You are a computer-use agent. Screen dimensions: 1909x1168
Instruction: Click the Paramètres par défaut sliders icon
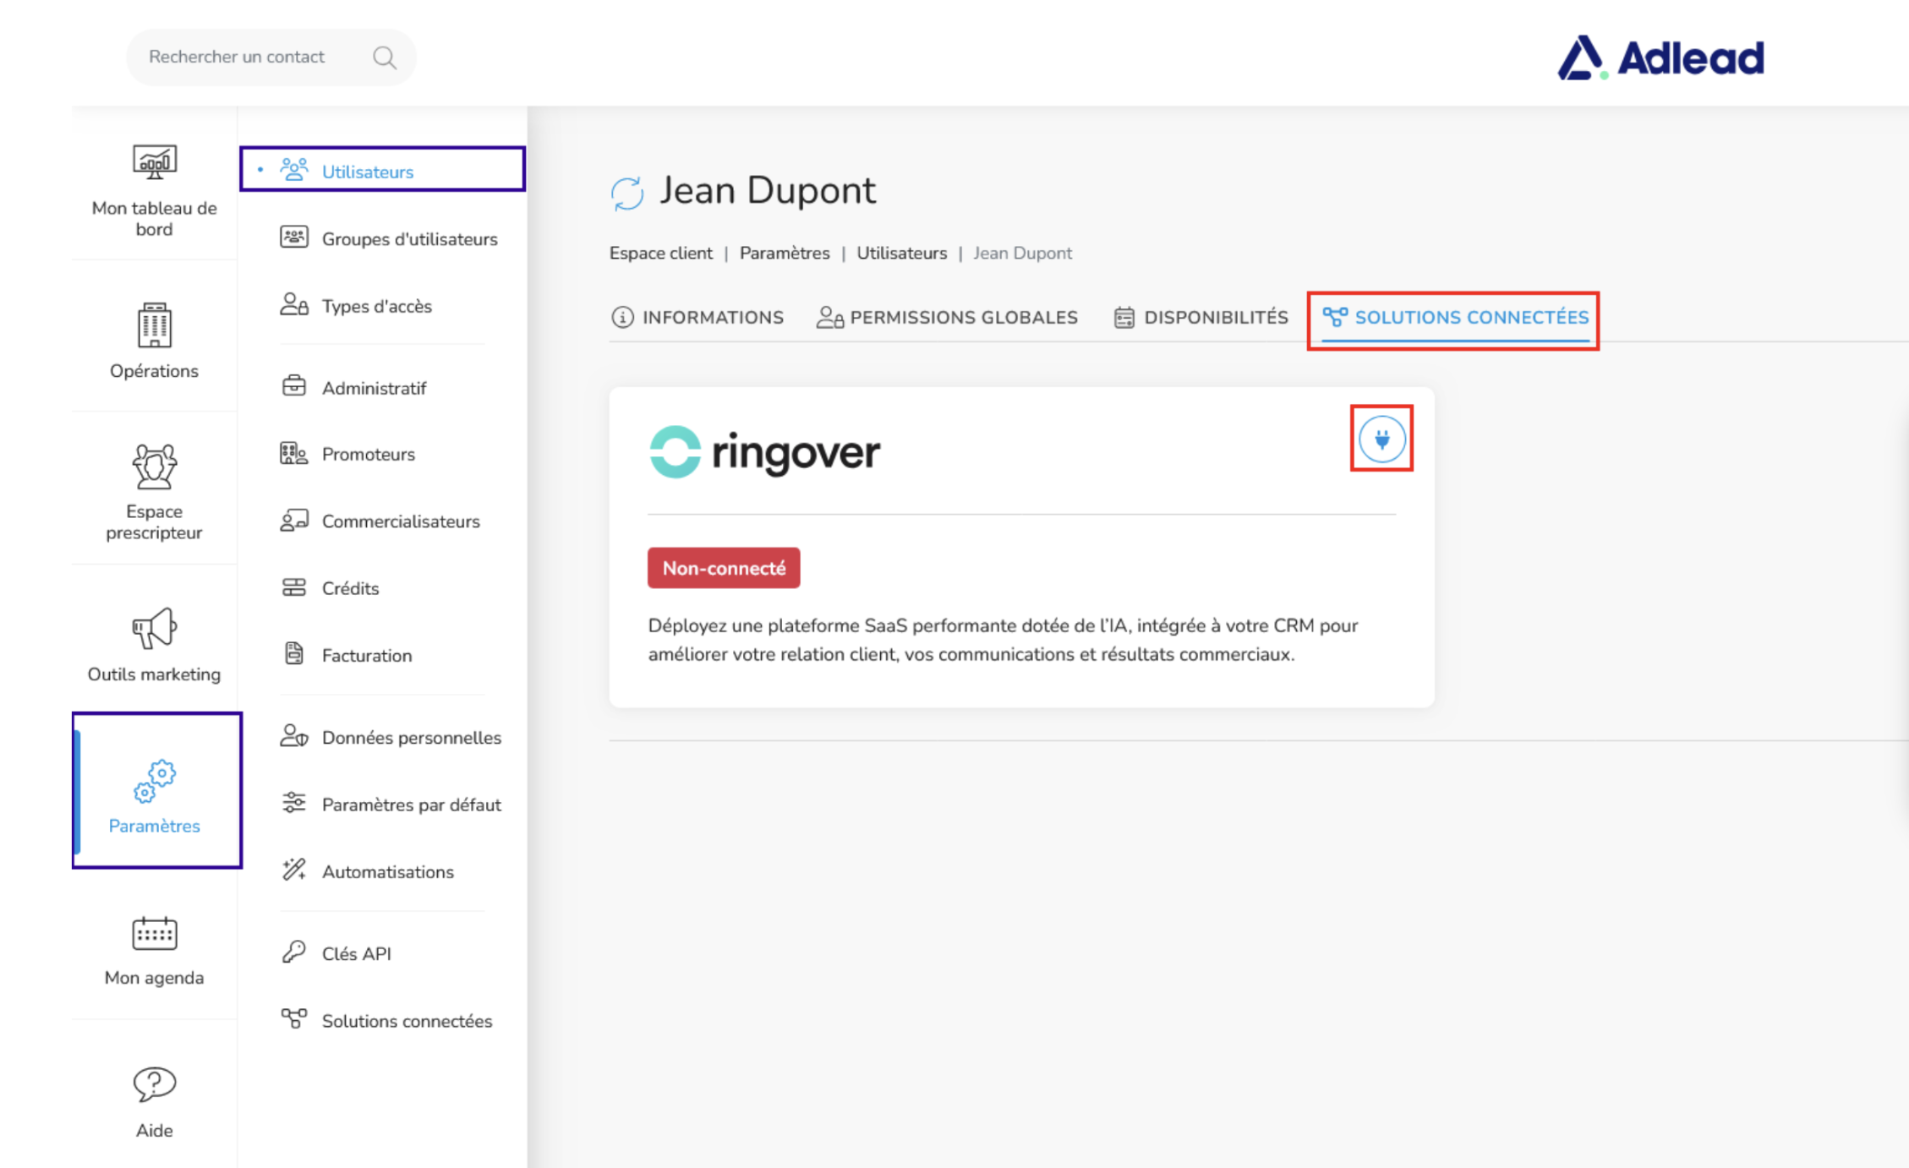coord(293,803)
